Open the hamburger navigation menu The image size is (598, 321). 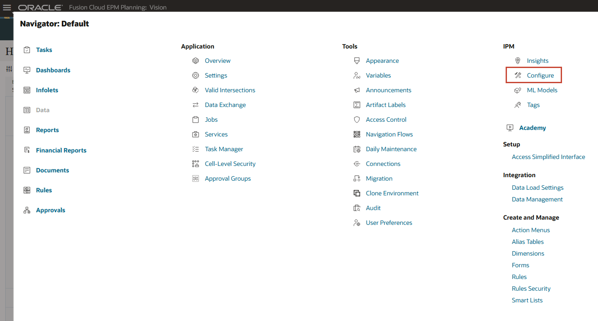tap(7, 7)
